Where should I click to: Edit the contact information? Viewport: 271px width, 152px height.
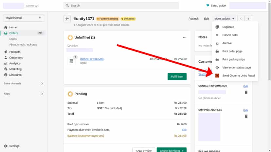pos(245,86)
